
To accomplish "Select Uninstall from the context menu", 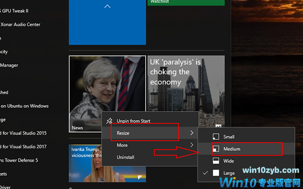I will tap(126, 157).
